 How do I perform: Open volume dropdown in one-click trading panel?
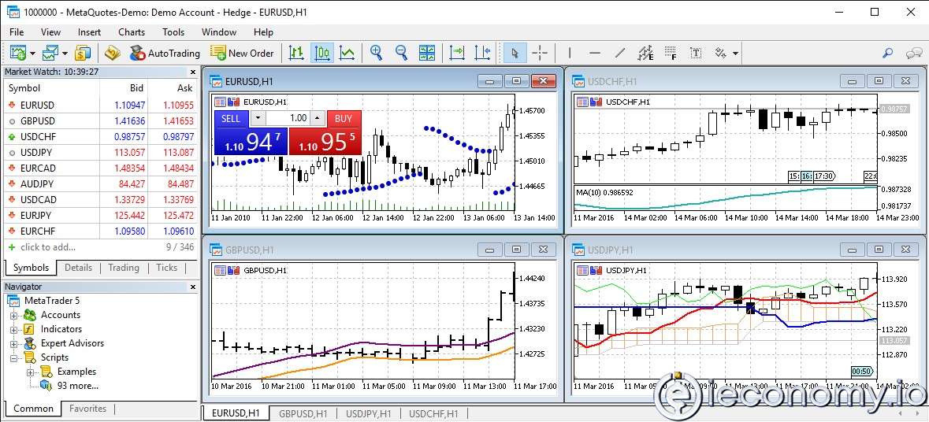[258, 118]
